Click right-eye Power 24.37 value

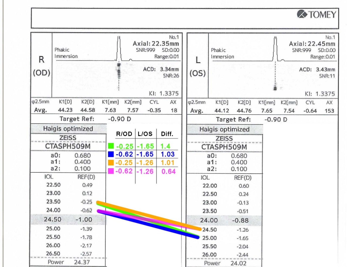coord(82,262)
